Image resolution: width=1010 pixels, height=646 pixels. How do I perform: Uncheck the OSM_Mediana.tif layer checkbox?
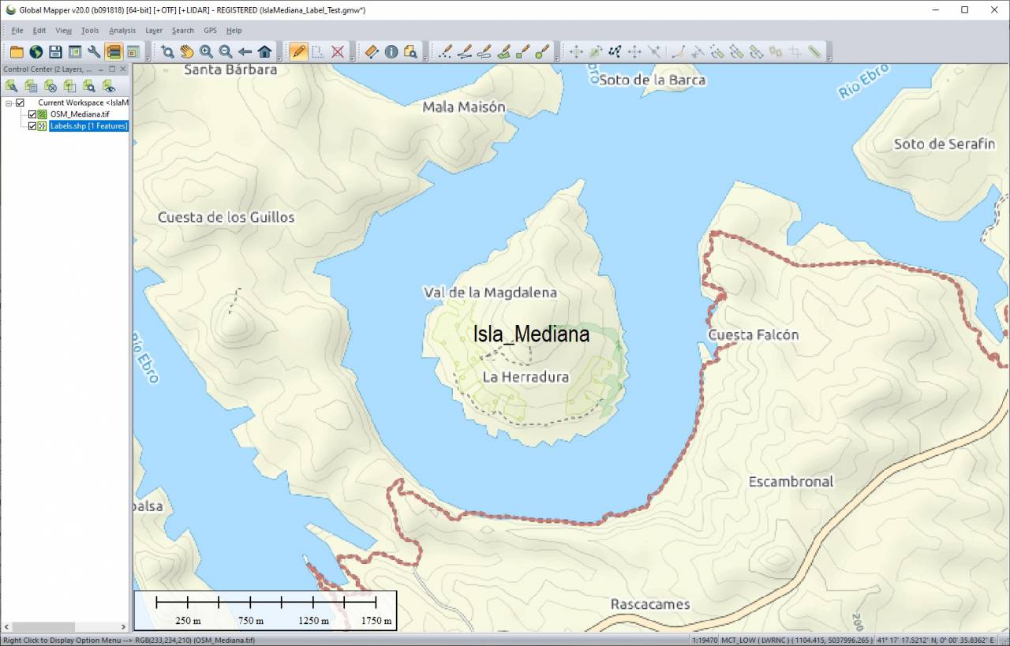tap(32, 114)
